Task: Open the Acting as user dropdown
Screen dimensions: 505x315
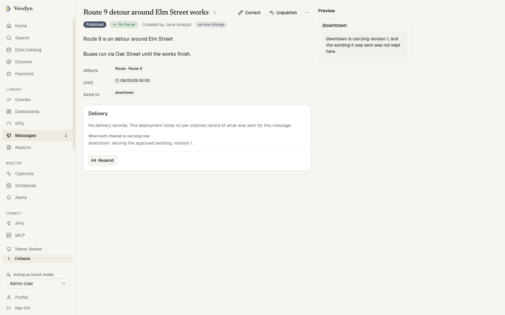Action: (x=38, y=283)
